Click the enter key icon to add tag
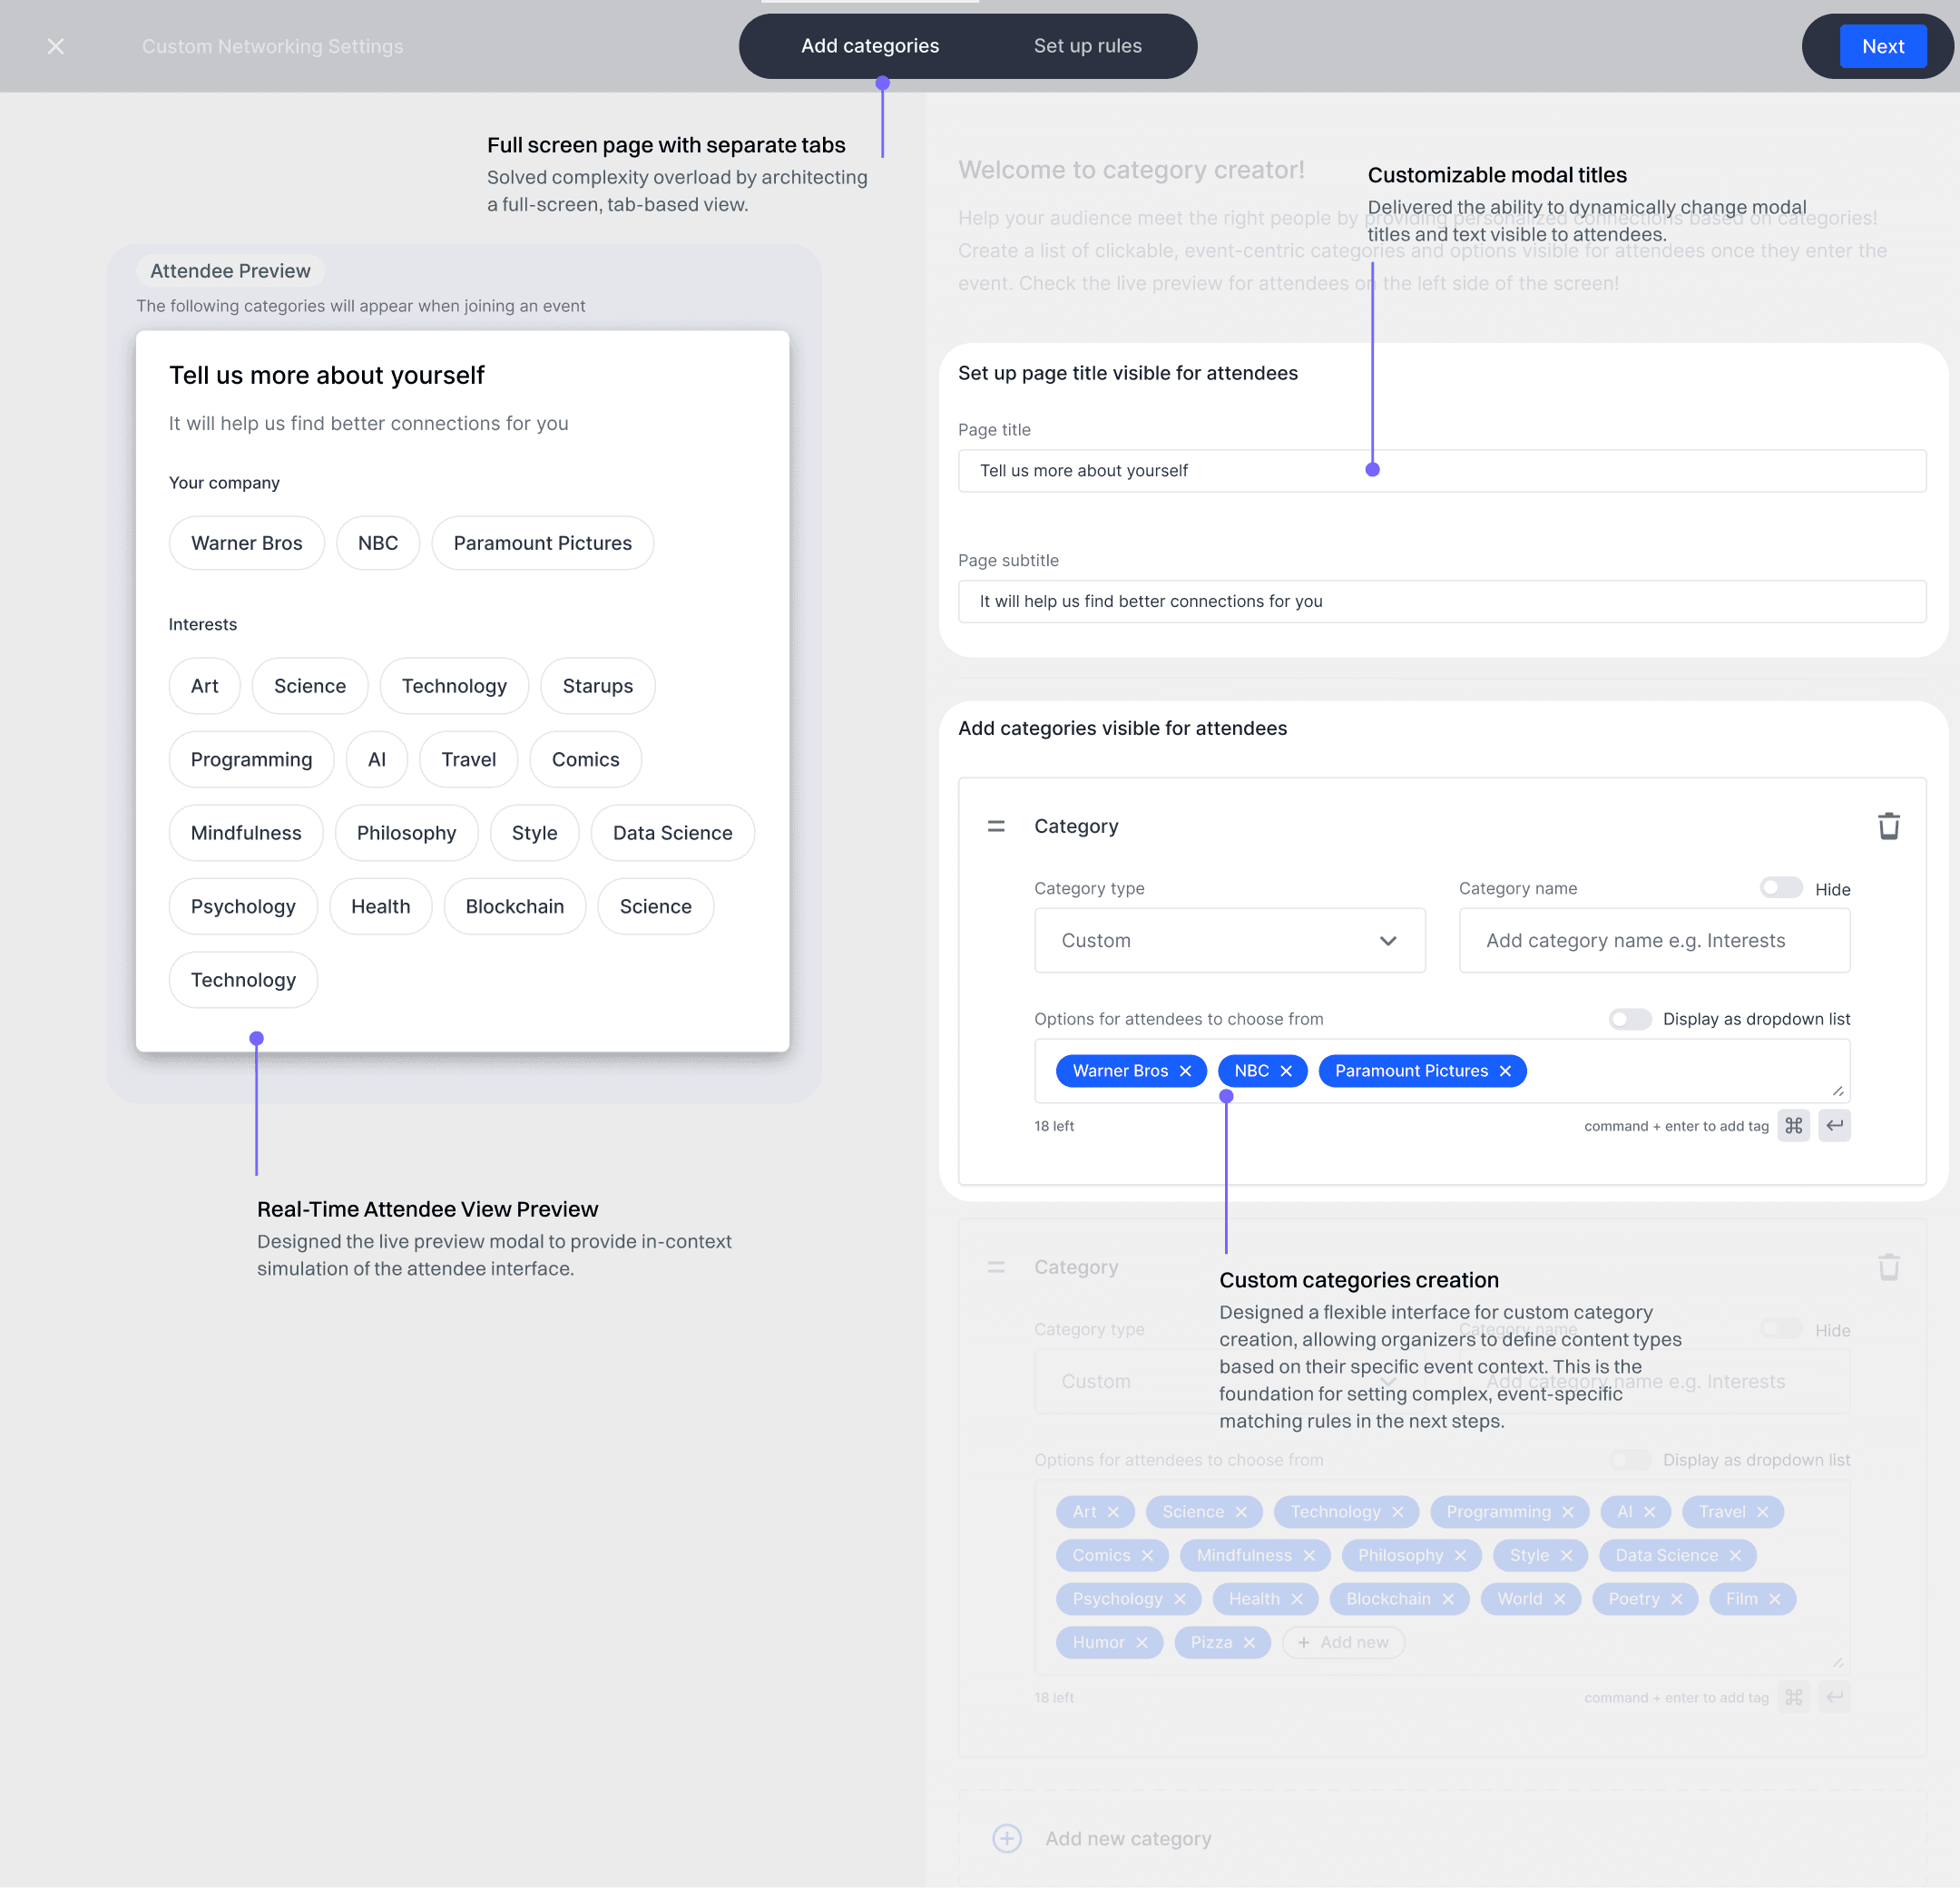The height and width of the screenshot is (1888, 1960). pos(1834,1126)
